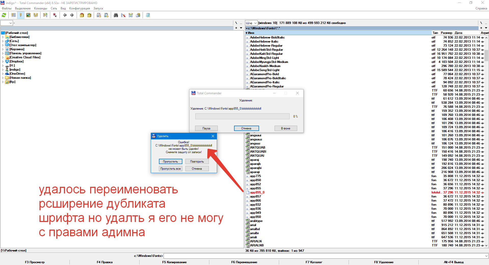Select the AdobeHebrew-BoldItalic file row
This screenshot has width=489, height=265.
point(365,37)
